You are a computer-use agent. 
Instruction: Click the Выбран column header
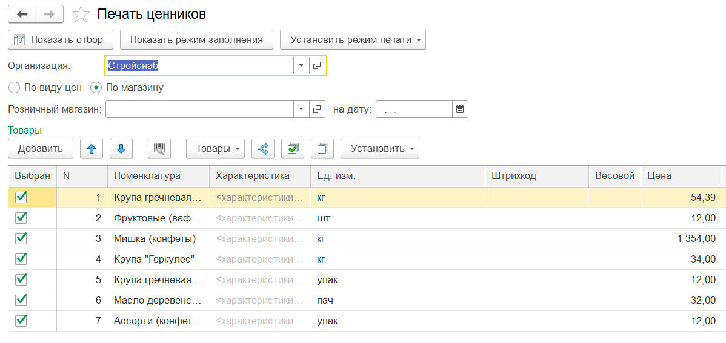(32, 176)
